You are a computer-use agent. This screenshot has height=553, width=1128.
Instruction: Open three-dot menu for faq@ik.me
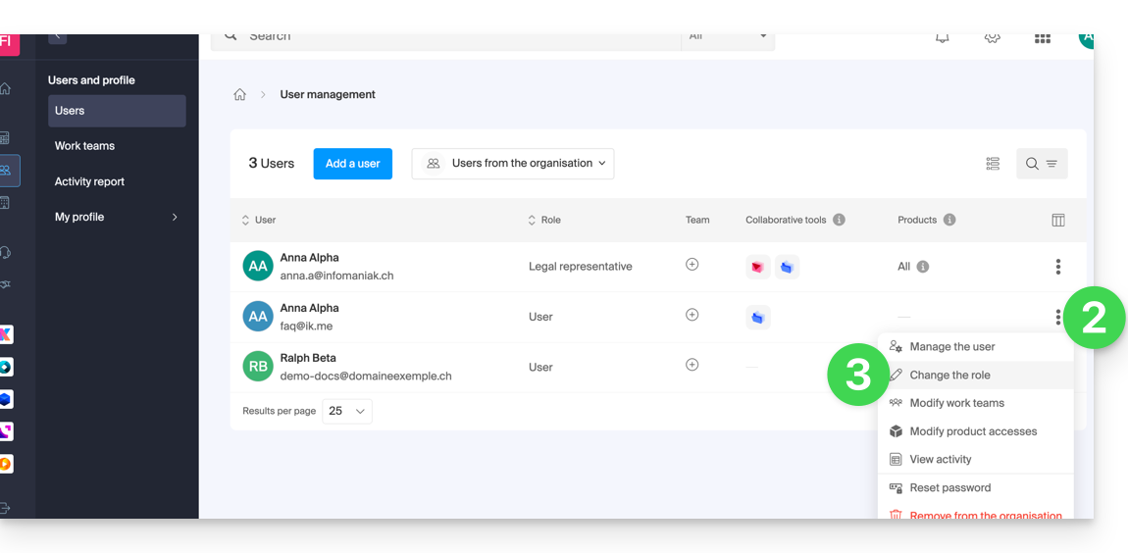(1058, 317)
